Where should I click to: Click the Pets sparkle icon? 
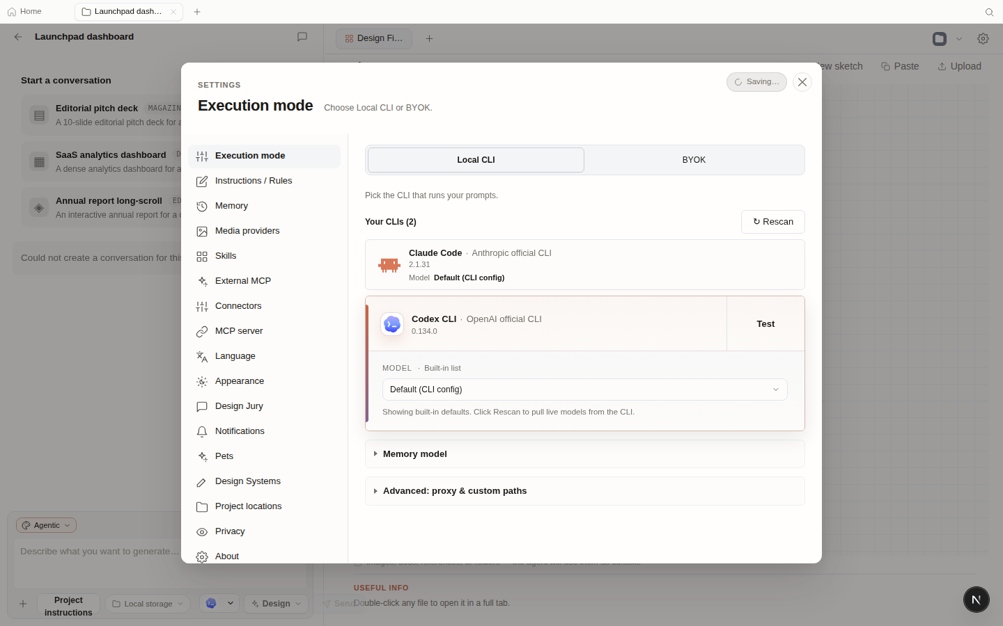(x=202, y=457)
